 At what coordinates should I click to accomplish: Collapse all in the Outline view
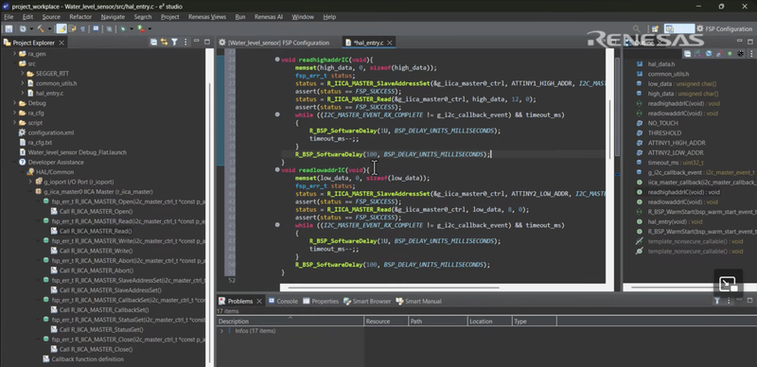(688, 54)
